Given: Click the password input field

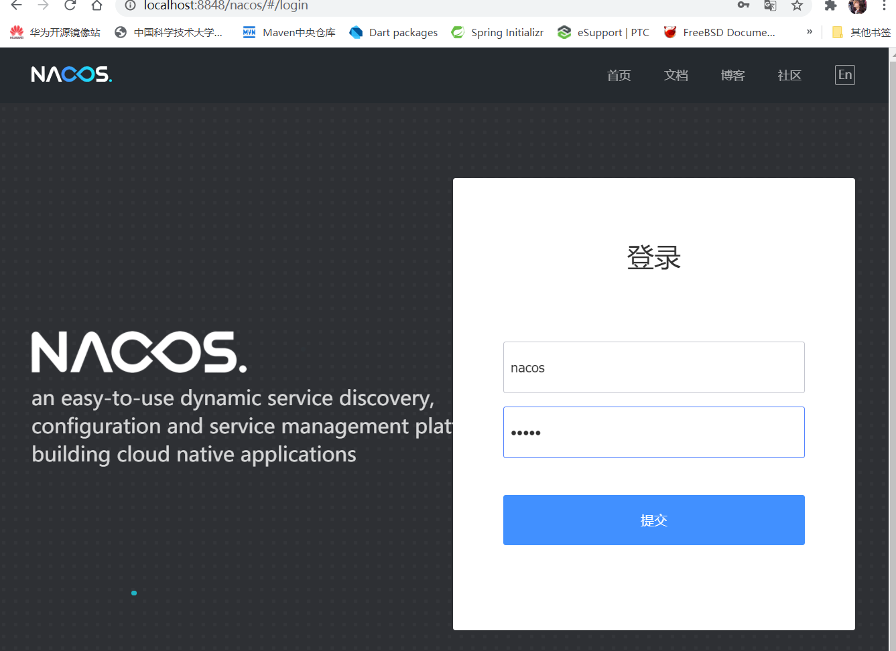Looking at the screenshot, I should (x=654, y=433).
